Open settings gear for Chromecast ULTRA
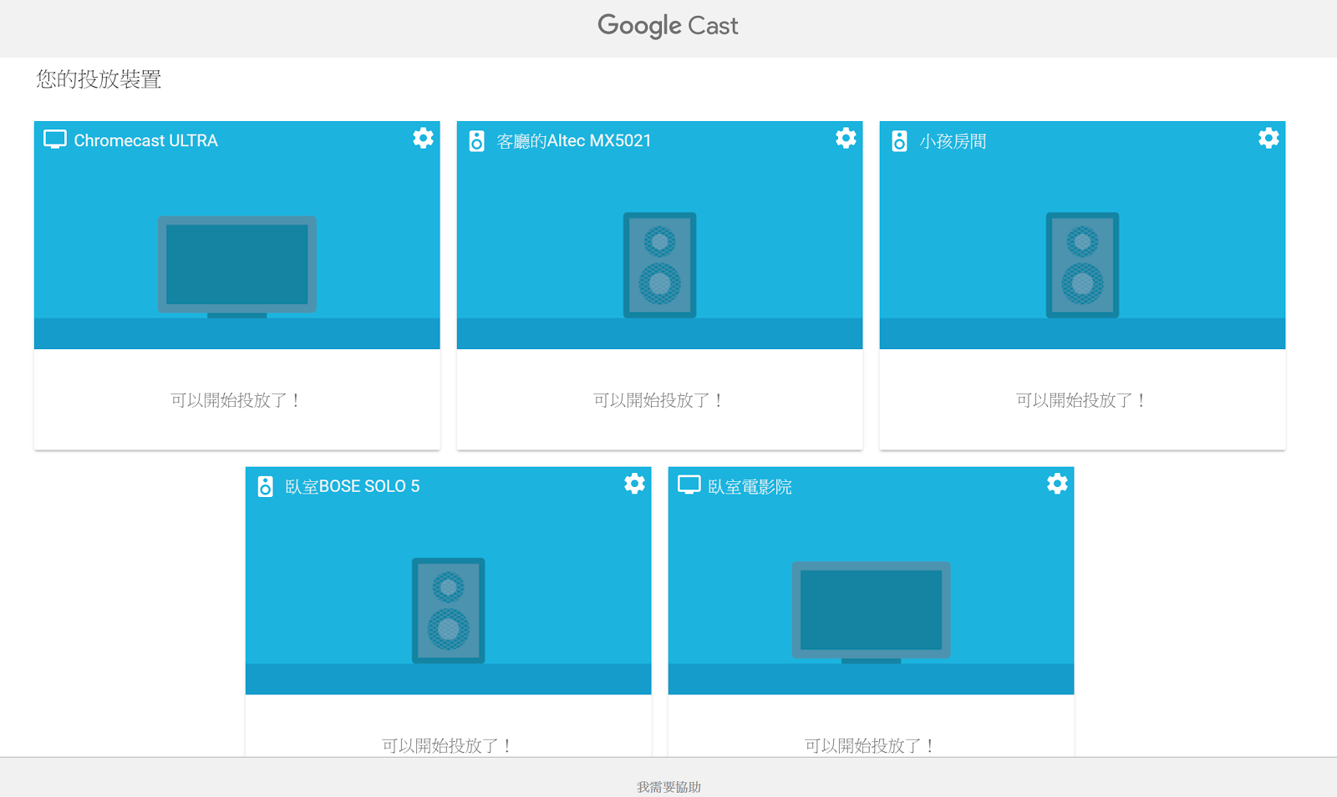This screenshot has height=797, width=1337. [423, 138]
